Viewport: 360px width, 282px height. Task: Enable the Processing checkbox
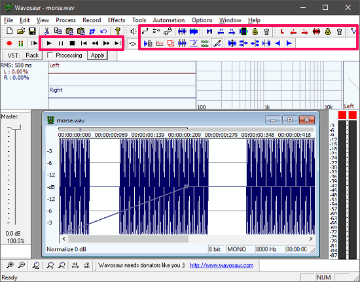50,55
